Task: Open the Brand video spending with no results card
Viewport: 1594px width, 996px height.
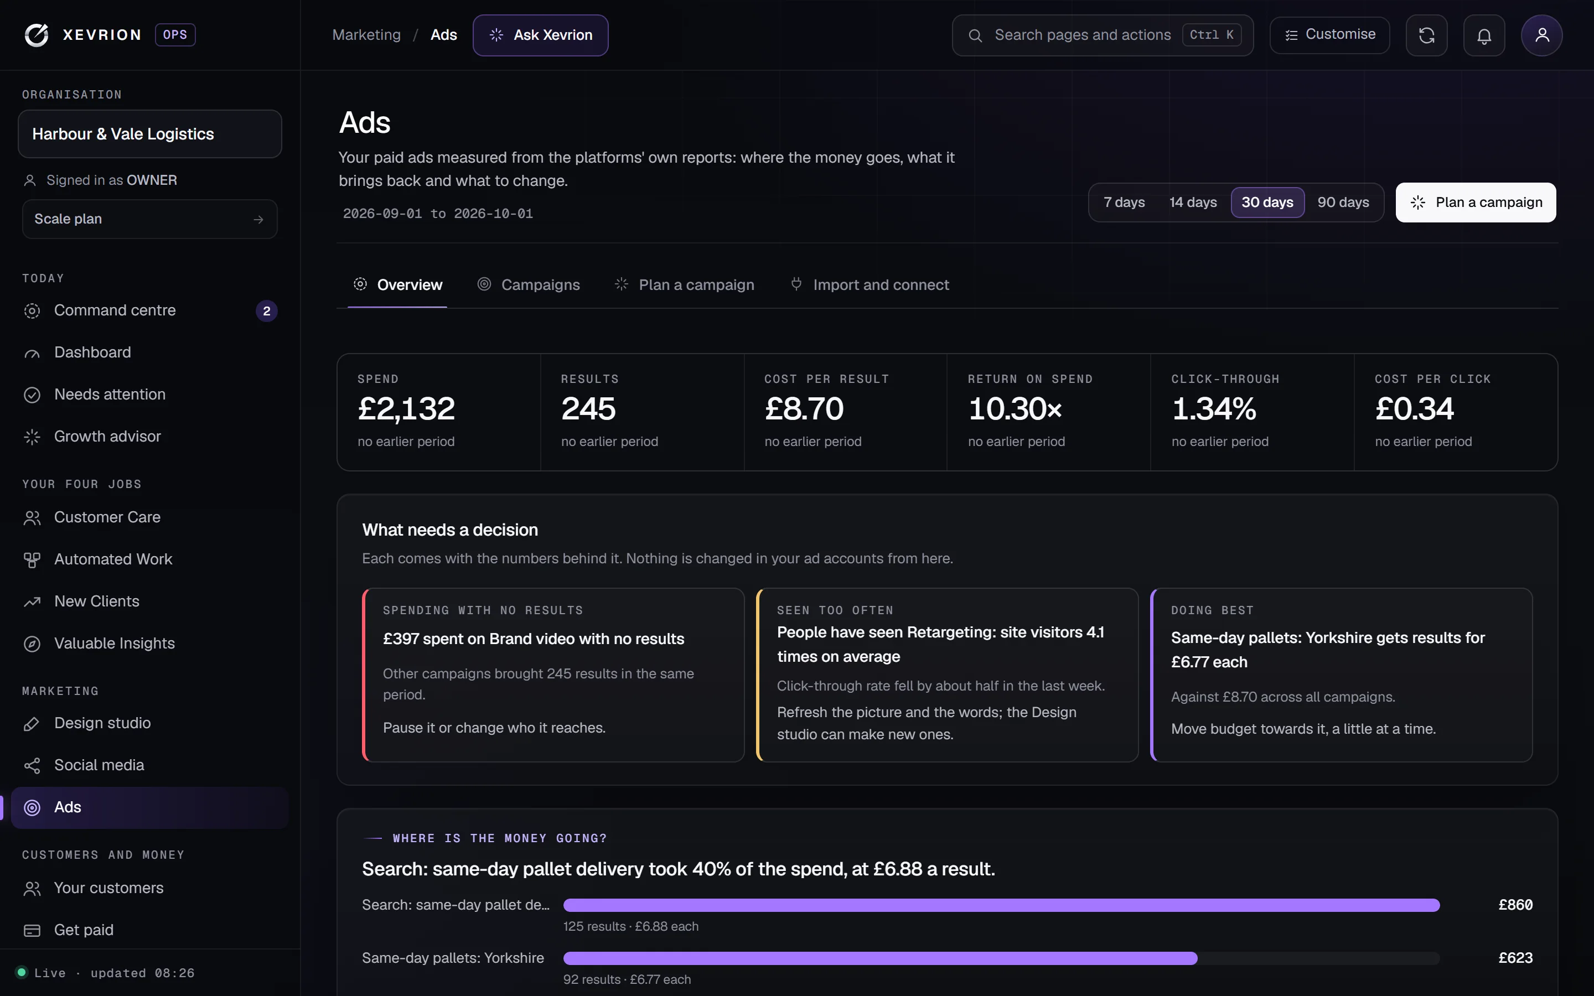Action: (x=553, y=675)
